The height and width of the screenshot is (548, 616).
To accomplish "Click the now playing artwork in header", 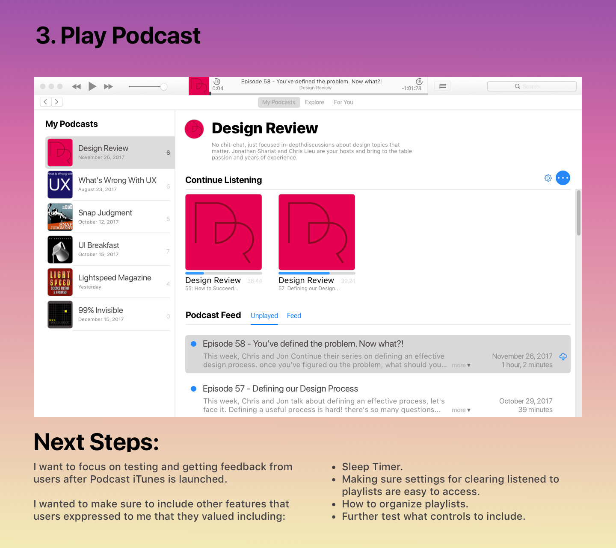I will [199, 86].
